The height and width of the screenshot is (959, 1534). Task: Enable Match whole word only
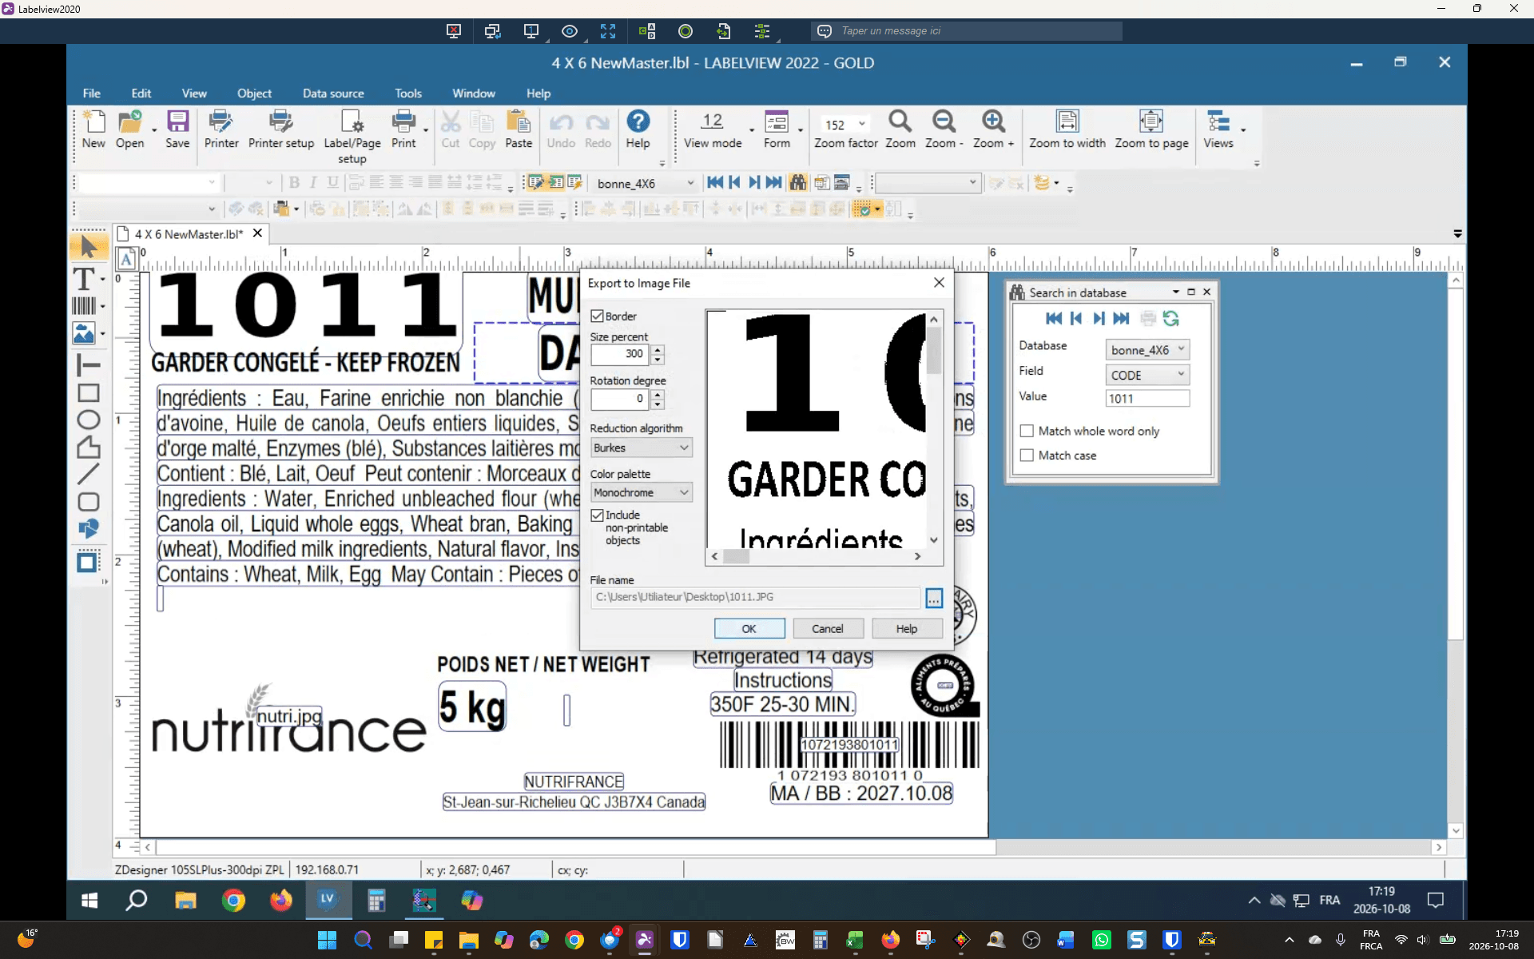click(x=1027, y=431)
